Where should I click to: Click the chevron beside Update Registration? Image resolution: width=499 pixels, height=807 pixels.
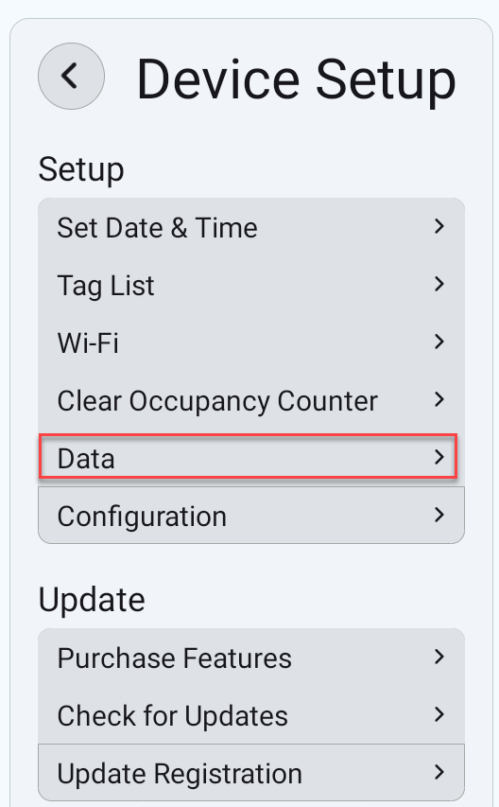click(439, 772)
